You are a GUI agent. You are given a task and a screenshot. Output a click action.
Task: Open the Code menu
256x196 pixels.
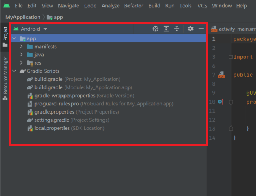[90, 6]
